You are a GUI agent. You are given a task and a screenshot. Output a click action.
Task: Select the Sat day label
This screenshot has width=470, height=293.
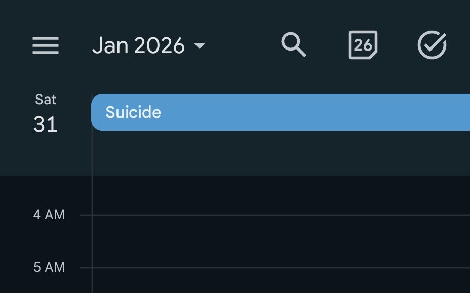point(46,100)
